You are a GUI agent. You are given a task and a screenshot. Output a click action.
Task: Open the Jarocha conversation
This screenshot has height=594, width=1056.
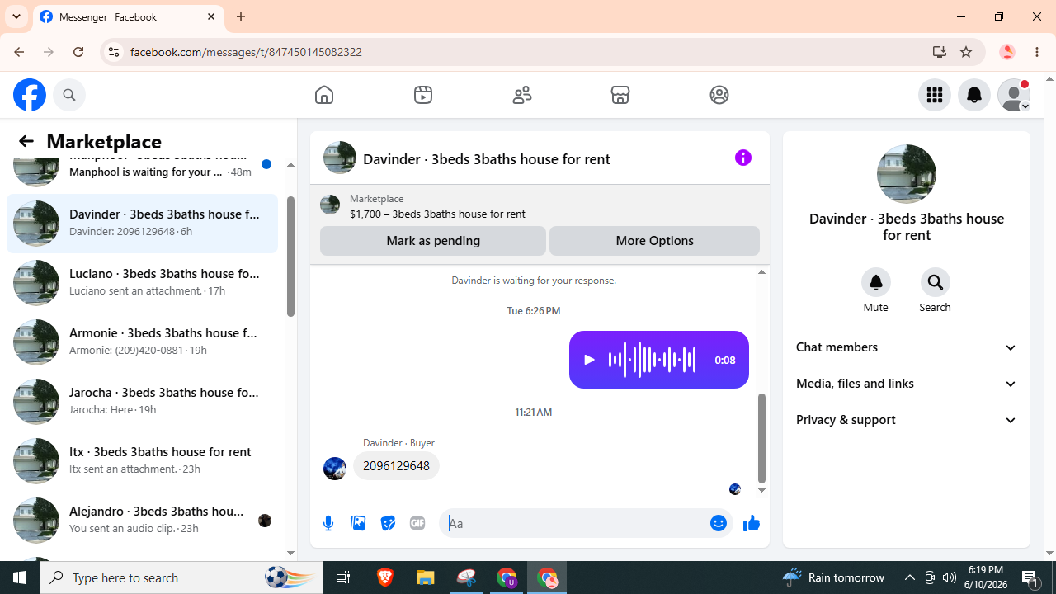click(x=142, y=401)
